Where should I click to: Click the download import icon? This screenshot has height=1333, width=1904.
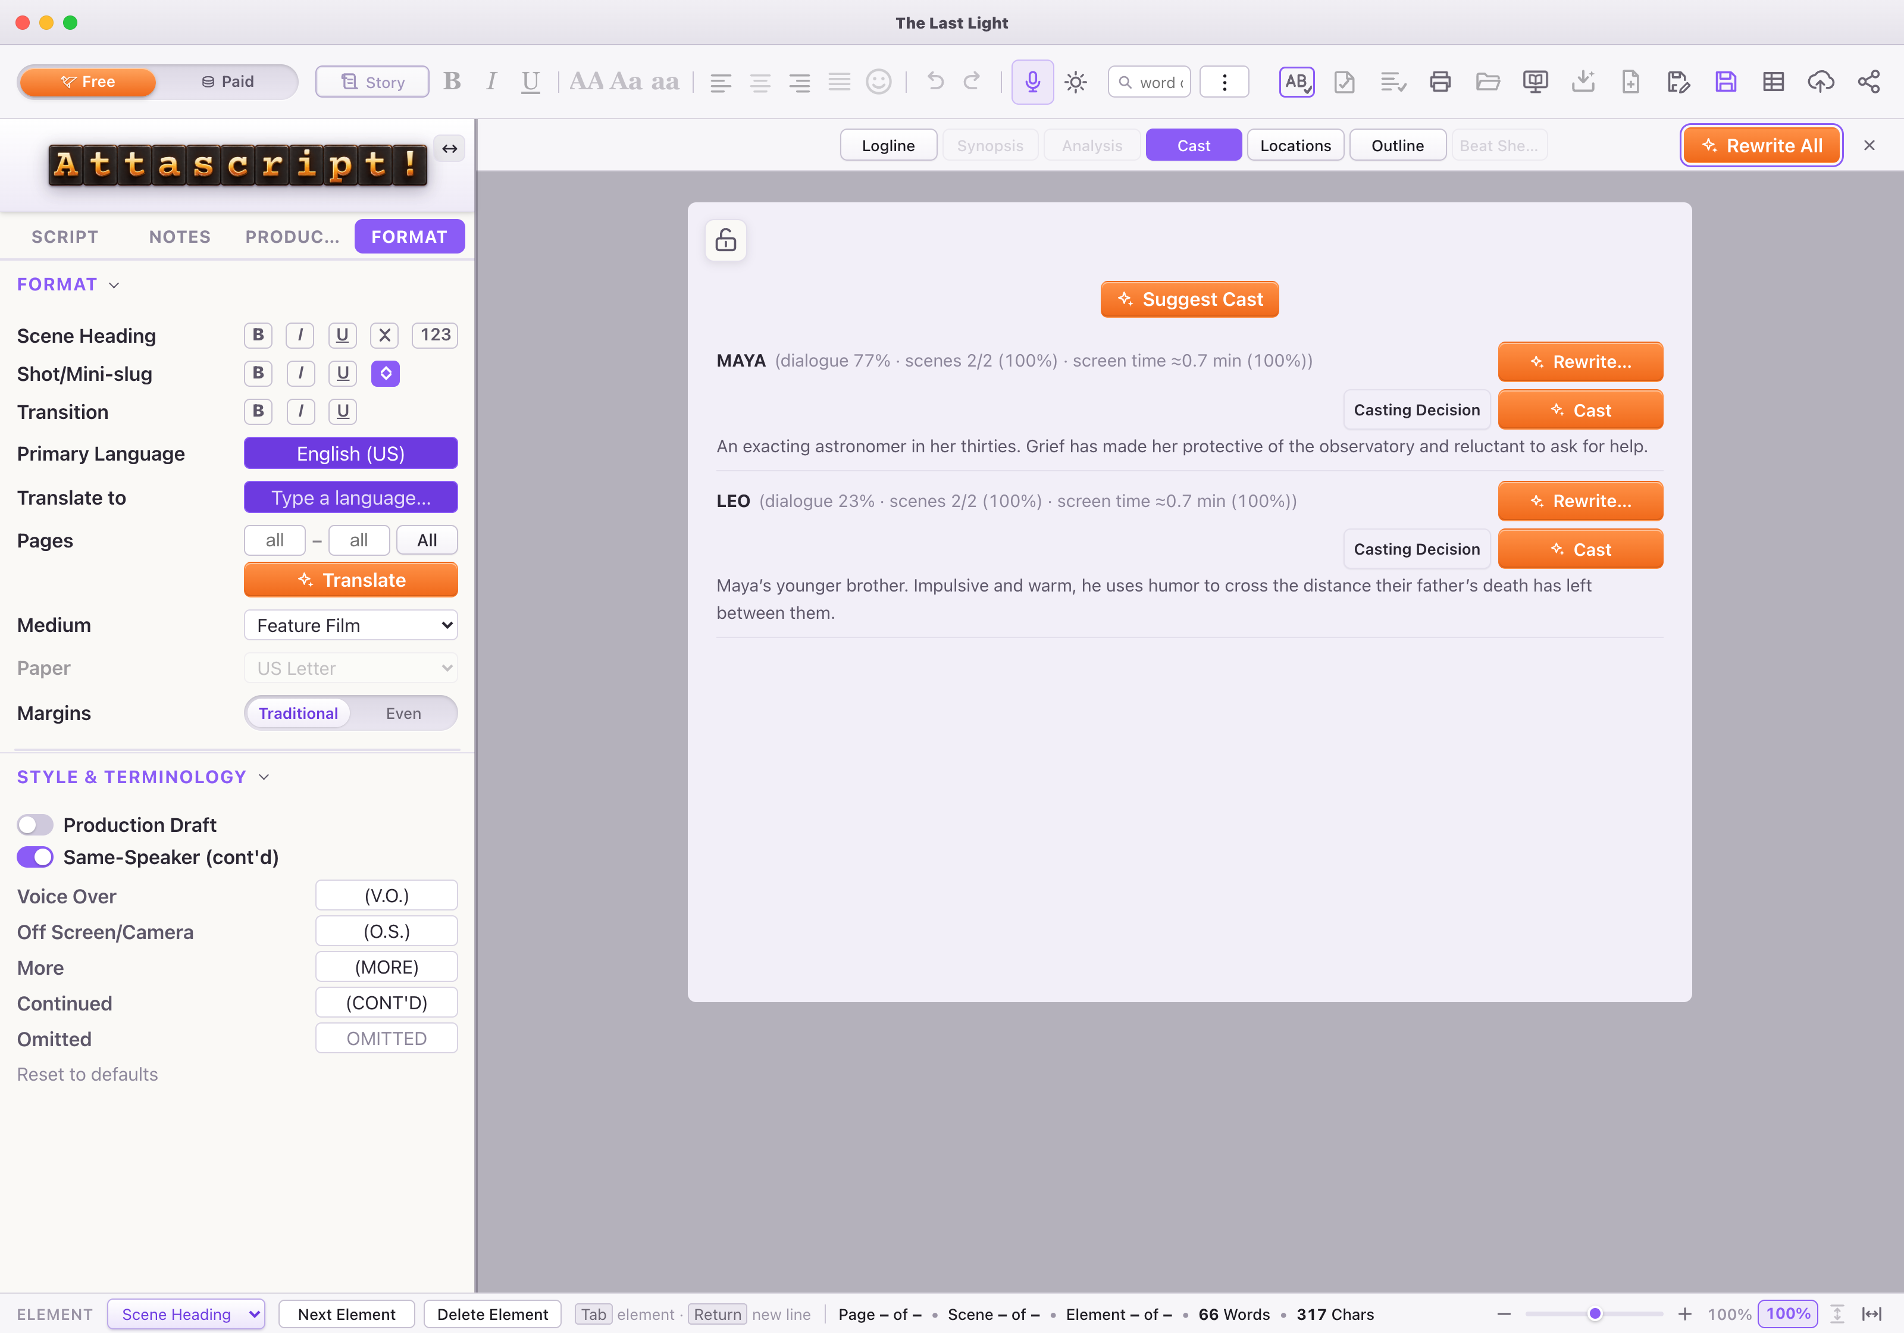point(1583,82)
